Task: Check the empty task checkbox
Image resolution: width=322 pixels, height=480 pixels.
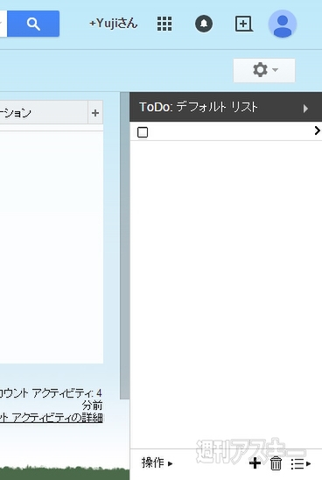Action: (143, 132)
